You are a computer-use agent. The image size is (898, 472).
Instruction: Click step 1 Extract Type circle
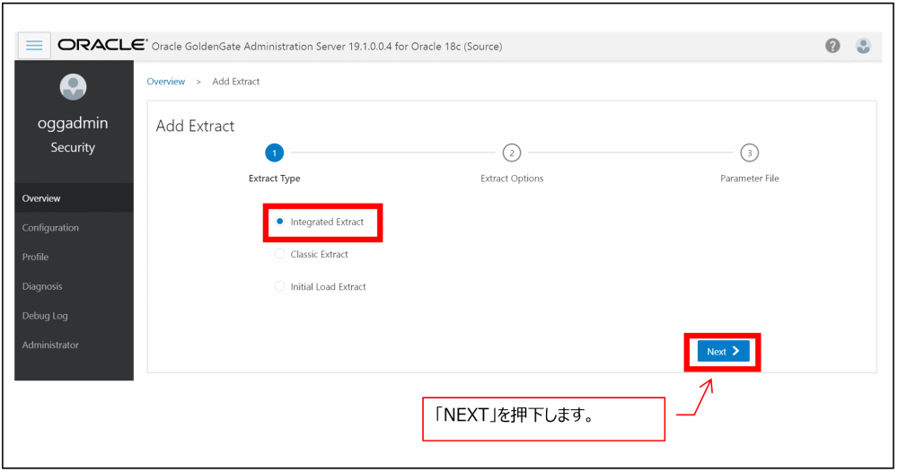point(274,153)
